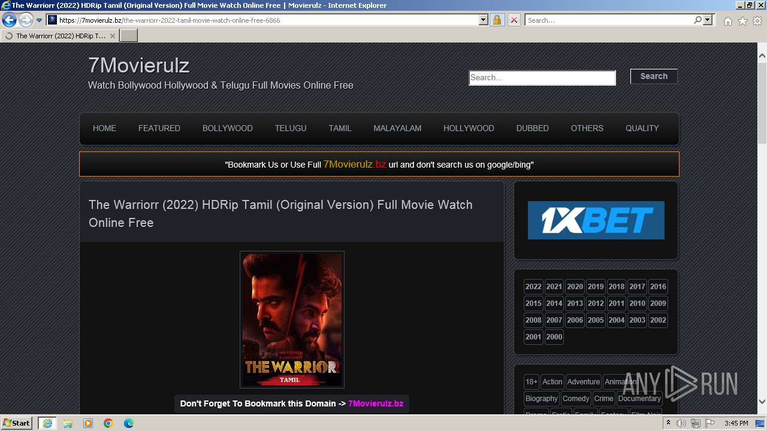The width and height of the screenshot is (767, 431).
Task: Select year 2000 tag
Action: point(554,337)
